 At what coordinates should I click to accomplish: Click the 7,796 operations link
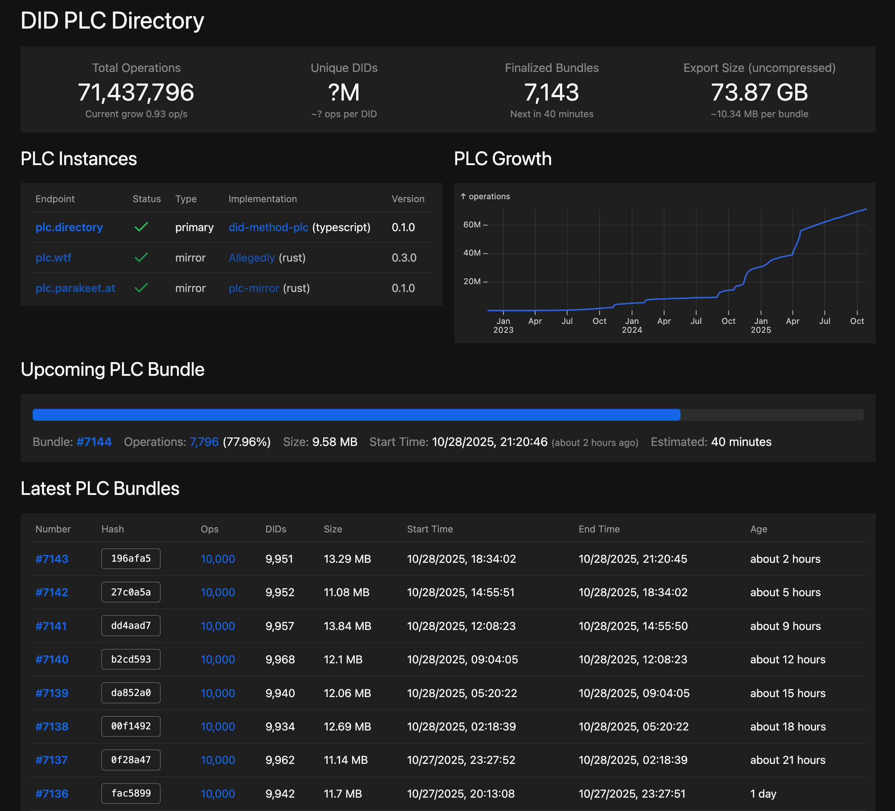pyautogui.click(x=204, y=442)
